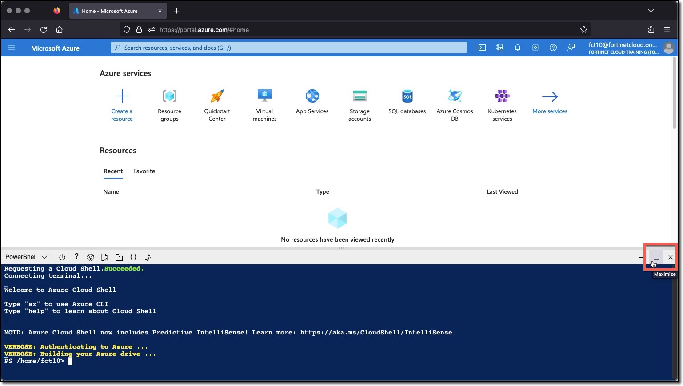Click the Type column header

pyautogui.click(x=323, y=192)
